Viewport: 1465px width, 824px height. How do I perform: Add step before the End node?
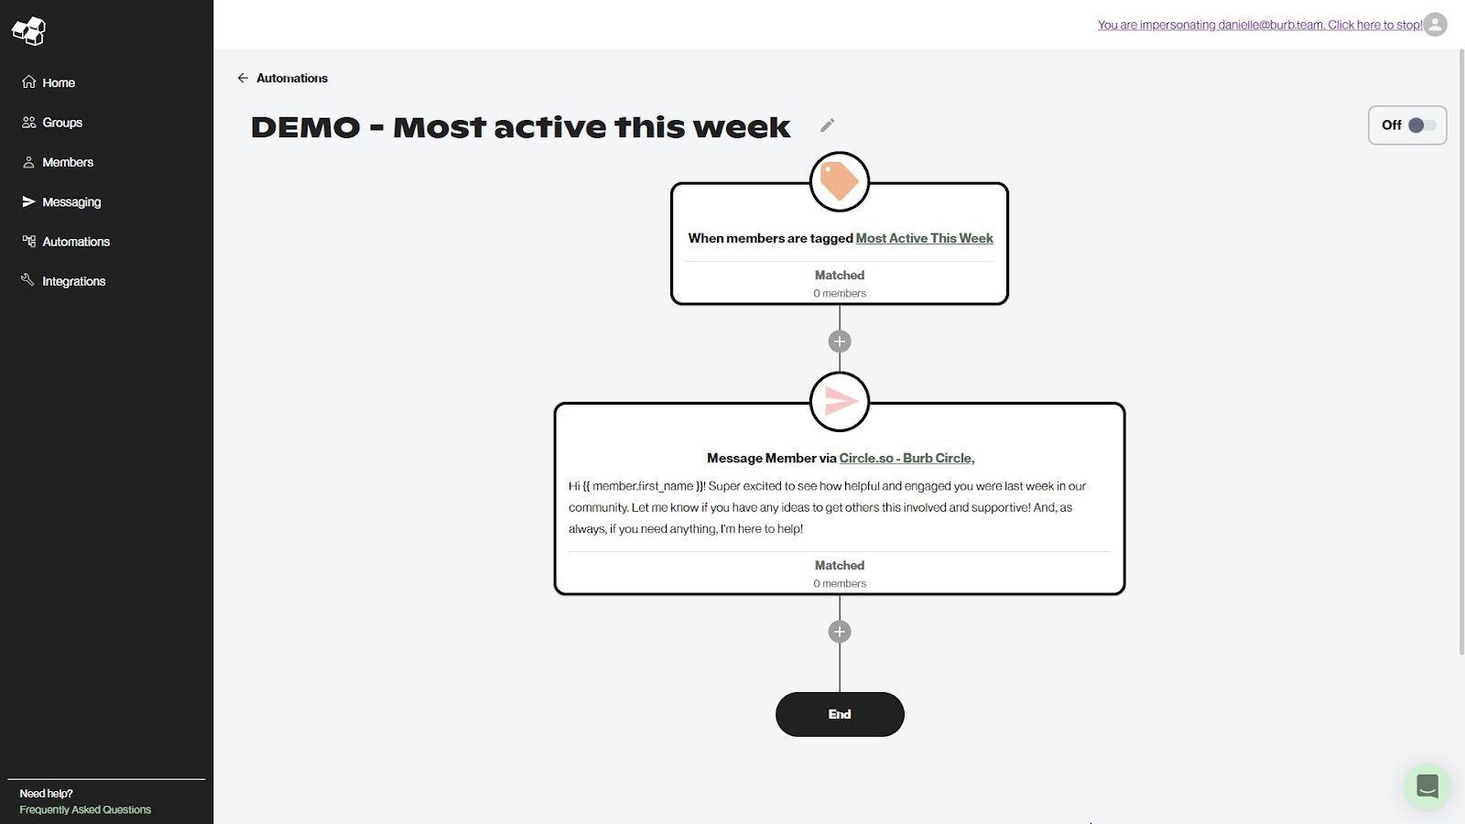[839, 632]
